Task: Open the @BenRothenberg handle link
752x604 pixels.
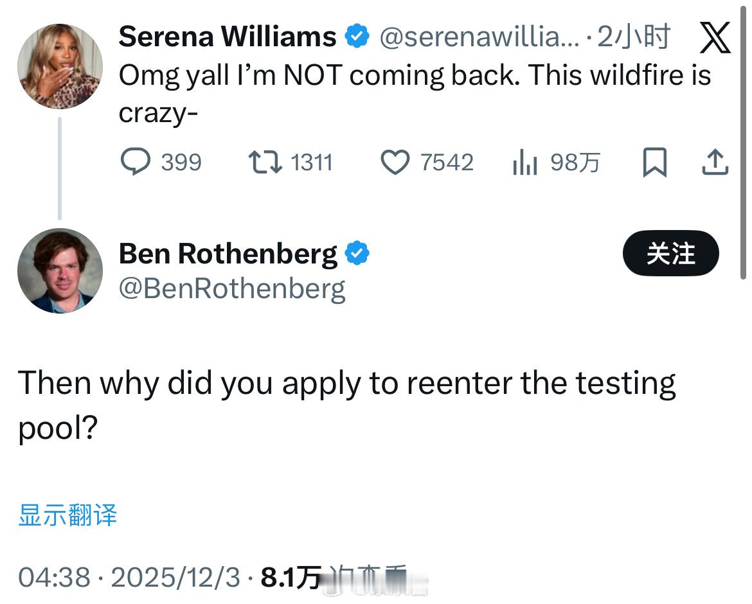Action: 232,289
